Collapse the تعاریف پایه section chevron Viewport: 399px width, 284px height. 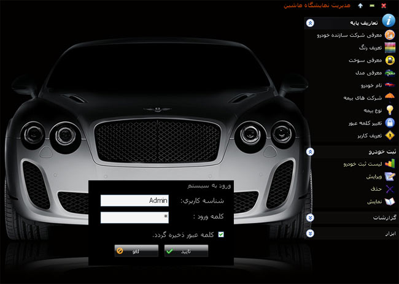310,23
